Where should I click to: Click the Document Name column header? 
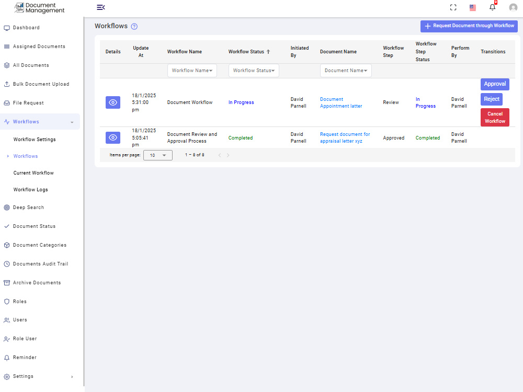pos(338,52)
